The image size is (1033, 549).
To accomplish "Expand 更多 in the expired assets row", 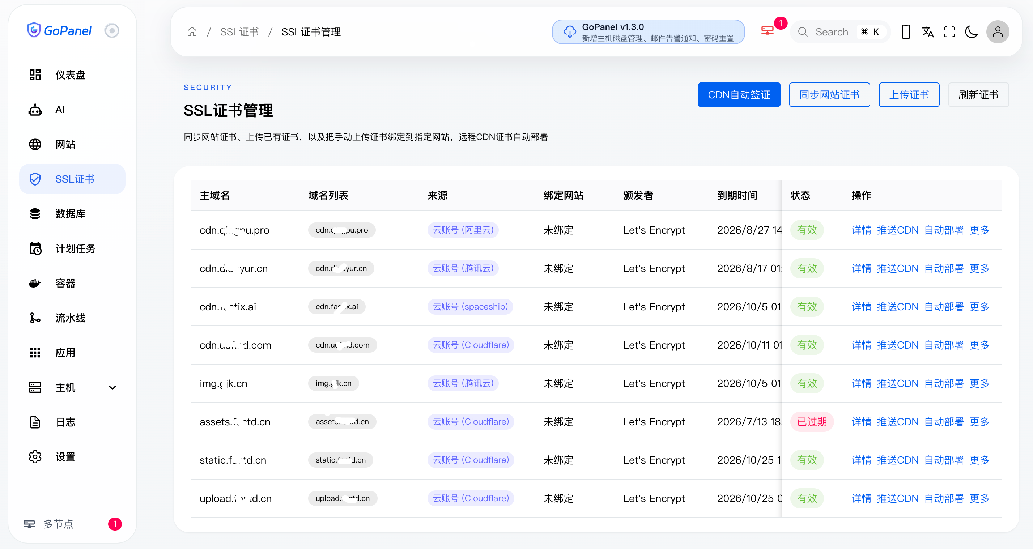I will [x=979, y=422].
